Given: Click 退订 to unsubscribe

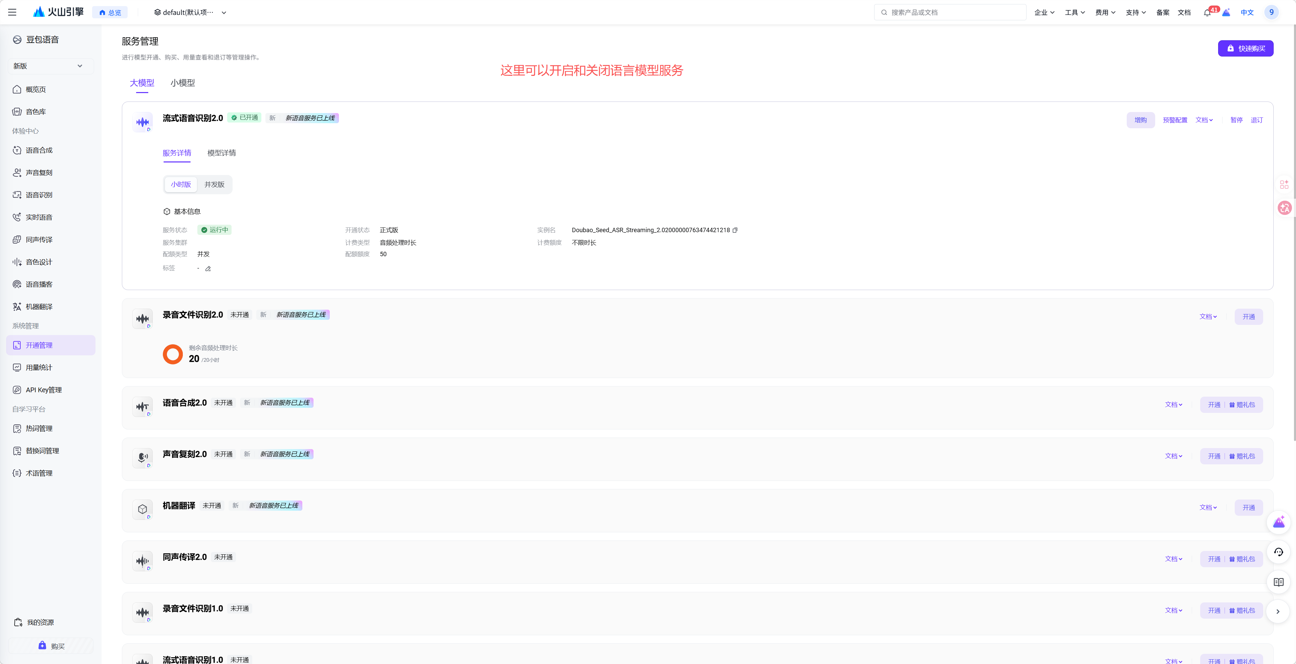Looking at the screenshot, I should [1256, 120].
